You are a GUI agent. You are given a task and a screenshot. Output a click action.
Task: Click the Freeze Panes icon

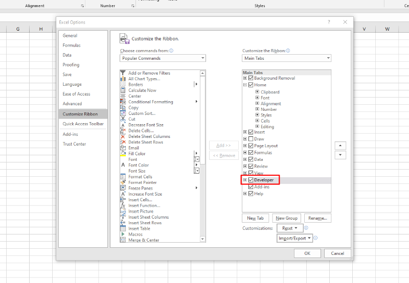click(x=123, y=188)
